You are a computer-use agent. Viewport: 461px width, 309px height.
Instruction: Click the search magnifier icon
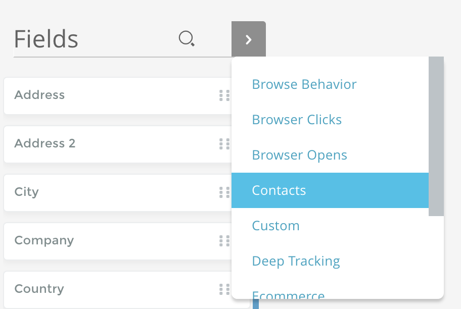[x=187, y=39]
